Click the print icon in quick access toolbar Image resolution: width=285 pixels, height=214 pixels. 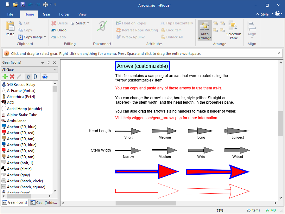point(45,5)
